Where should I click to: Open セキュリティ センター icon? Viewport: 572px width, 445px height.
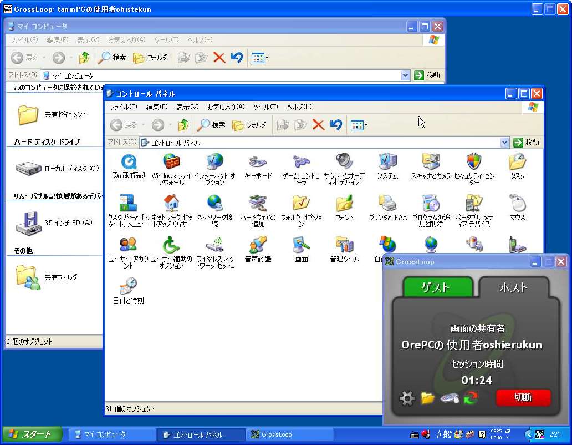pos(474,162)
